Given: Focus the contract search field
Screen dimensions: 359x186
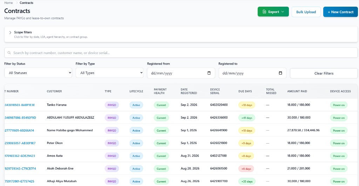Looking at the screenshot, I should pyautogui.click(x=181, y=53).
